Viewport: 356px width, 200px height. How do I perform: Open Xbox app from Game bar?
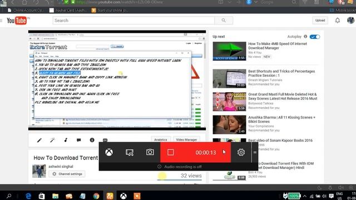(109, 152)
